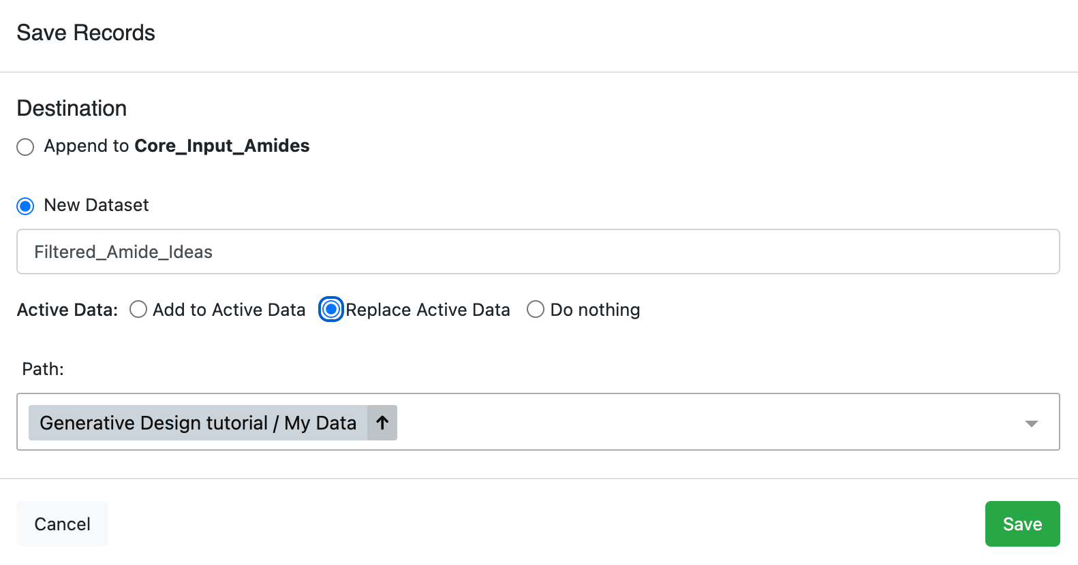Click the Generative Design tutorial / My Data chip
Screen dimensions: 1078x565
point(198,423)
